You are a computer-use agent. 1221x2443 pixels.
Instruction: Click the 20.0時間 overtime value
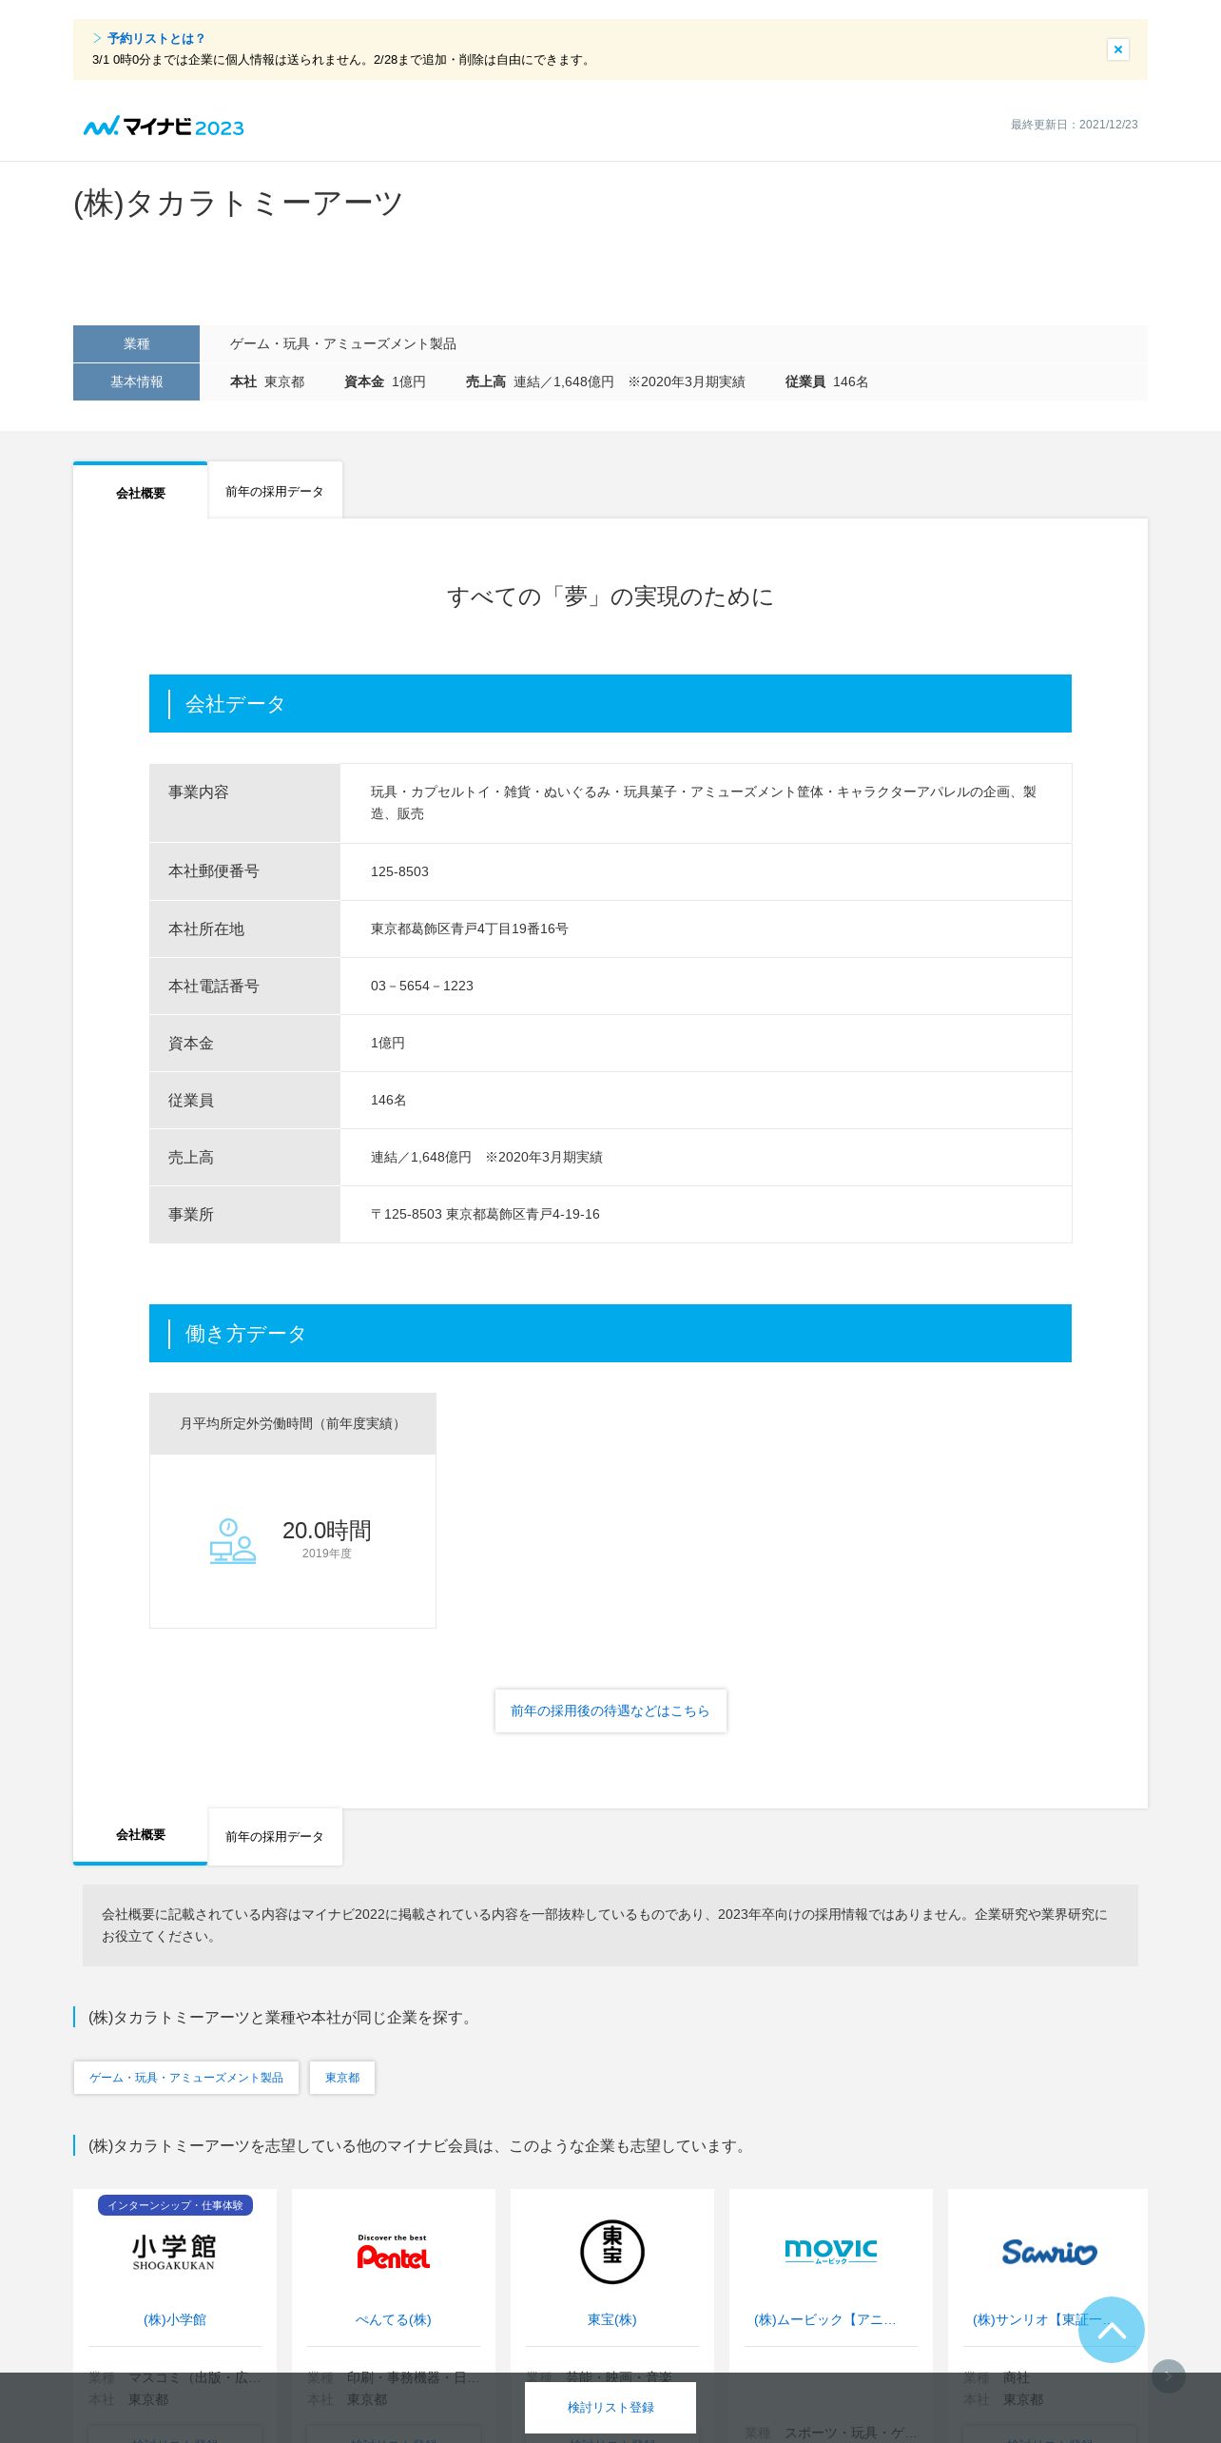tap(327, 1530)
